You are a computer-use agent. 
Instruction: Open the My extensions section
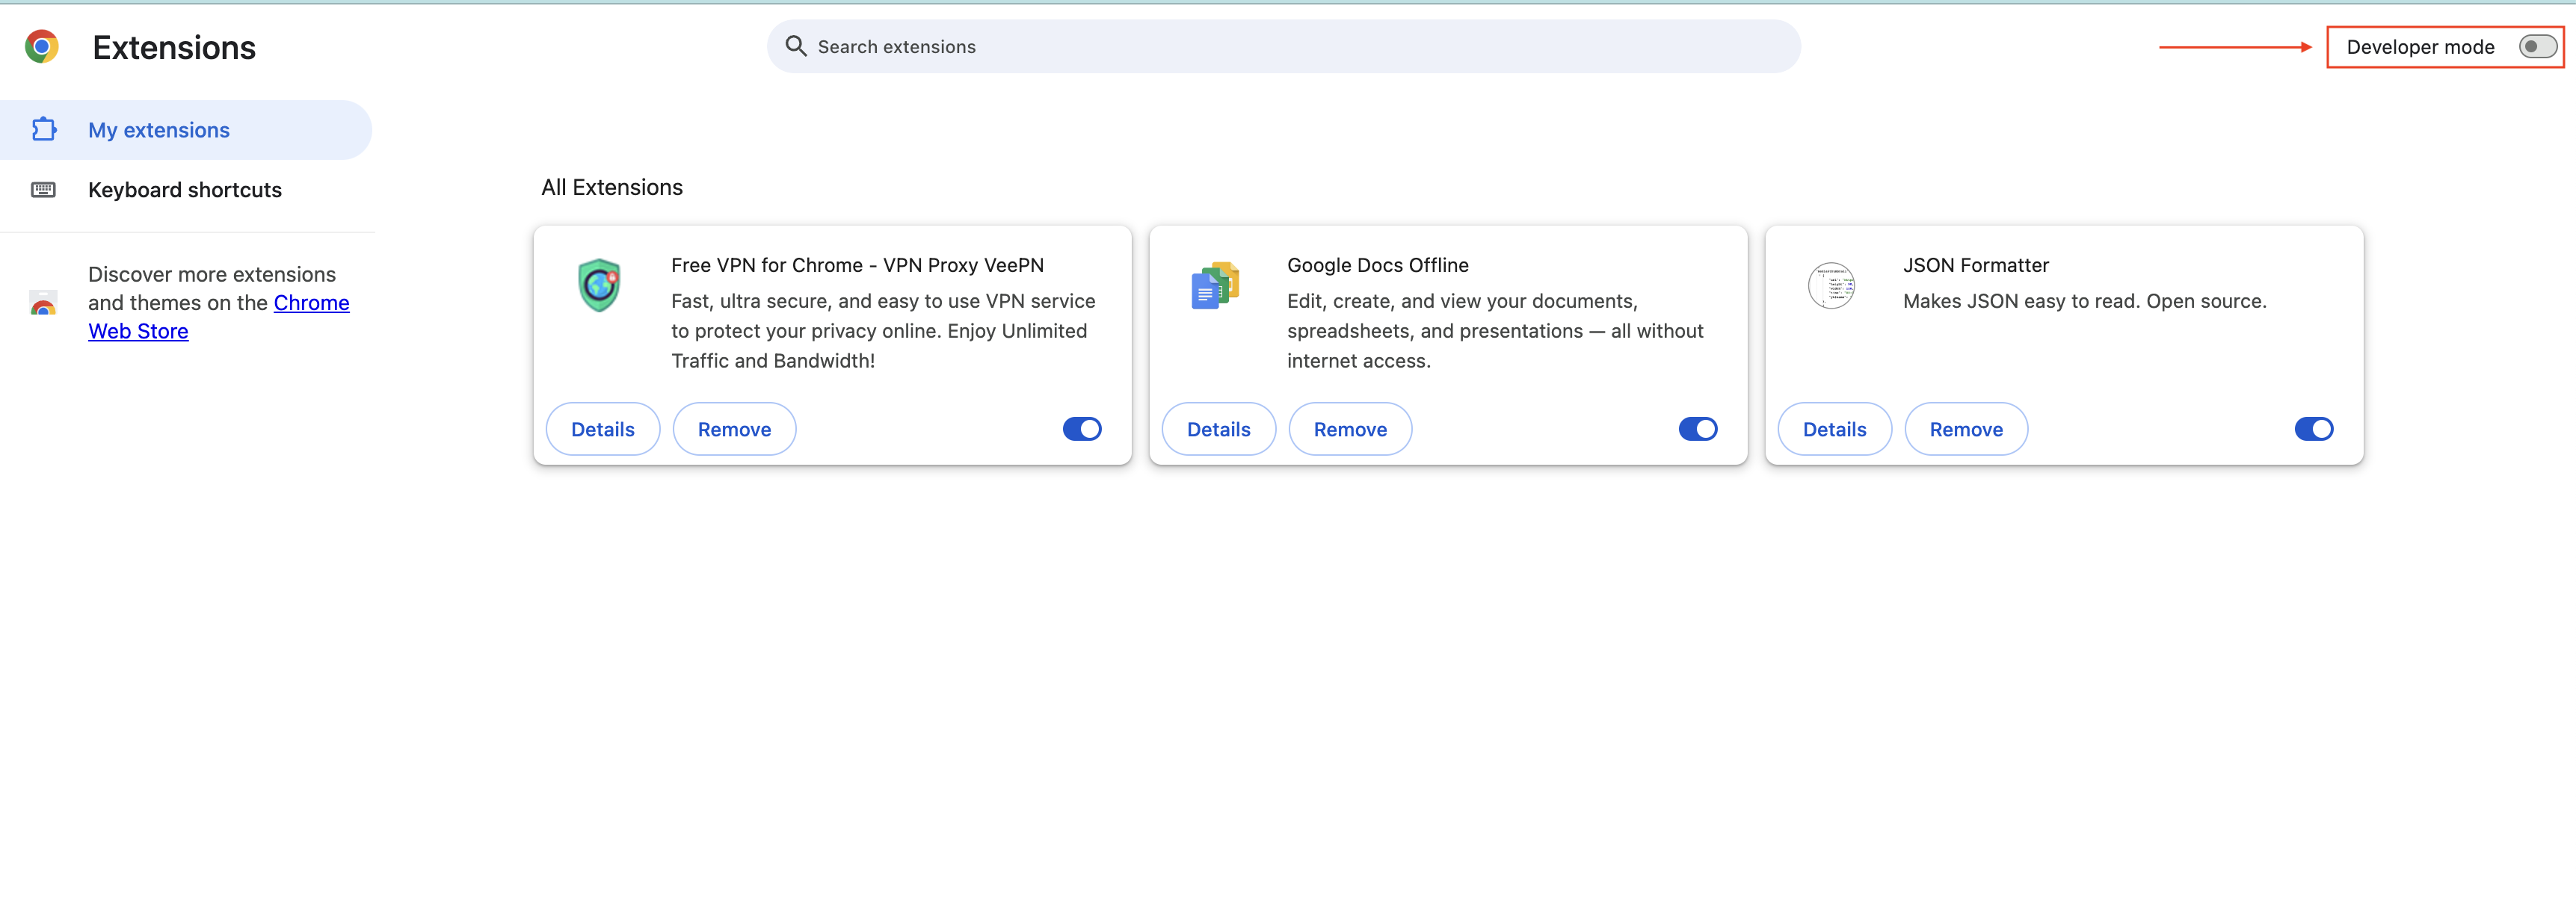click(159, 130)
